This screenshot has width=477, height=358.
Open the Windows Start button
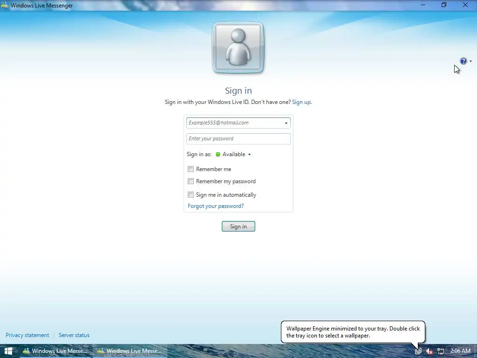pos(8,351)
